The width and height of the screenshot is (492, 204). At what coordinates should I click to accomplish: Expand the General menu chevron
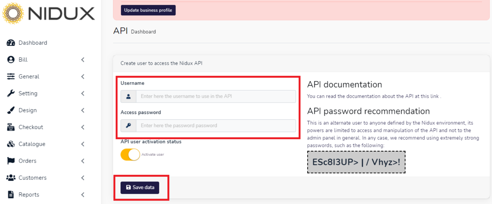83,76
